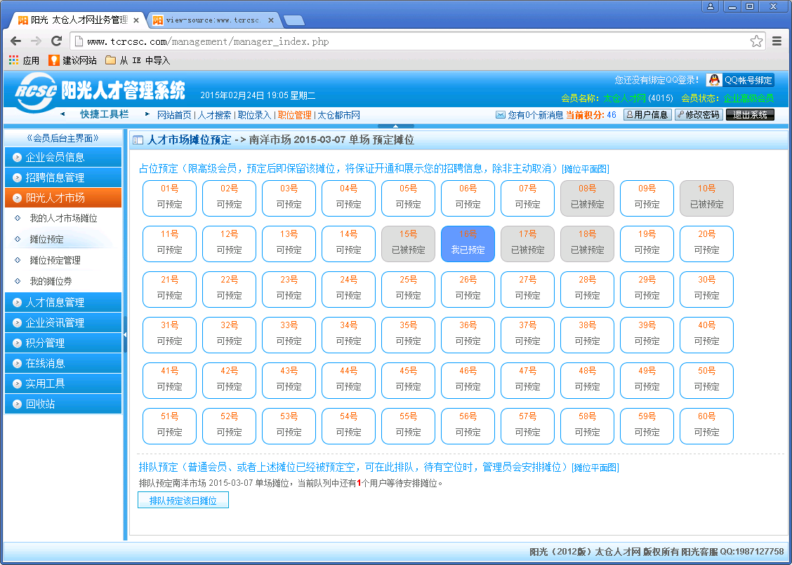Switch to the view-source browser tab

click(x=210, y=20)
